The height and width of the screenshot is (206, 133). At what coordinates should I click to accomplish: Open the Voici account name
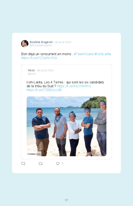click(x=31, y=70)
